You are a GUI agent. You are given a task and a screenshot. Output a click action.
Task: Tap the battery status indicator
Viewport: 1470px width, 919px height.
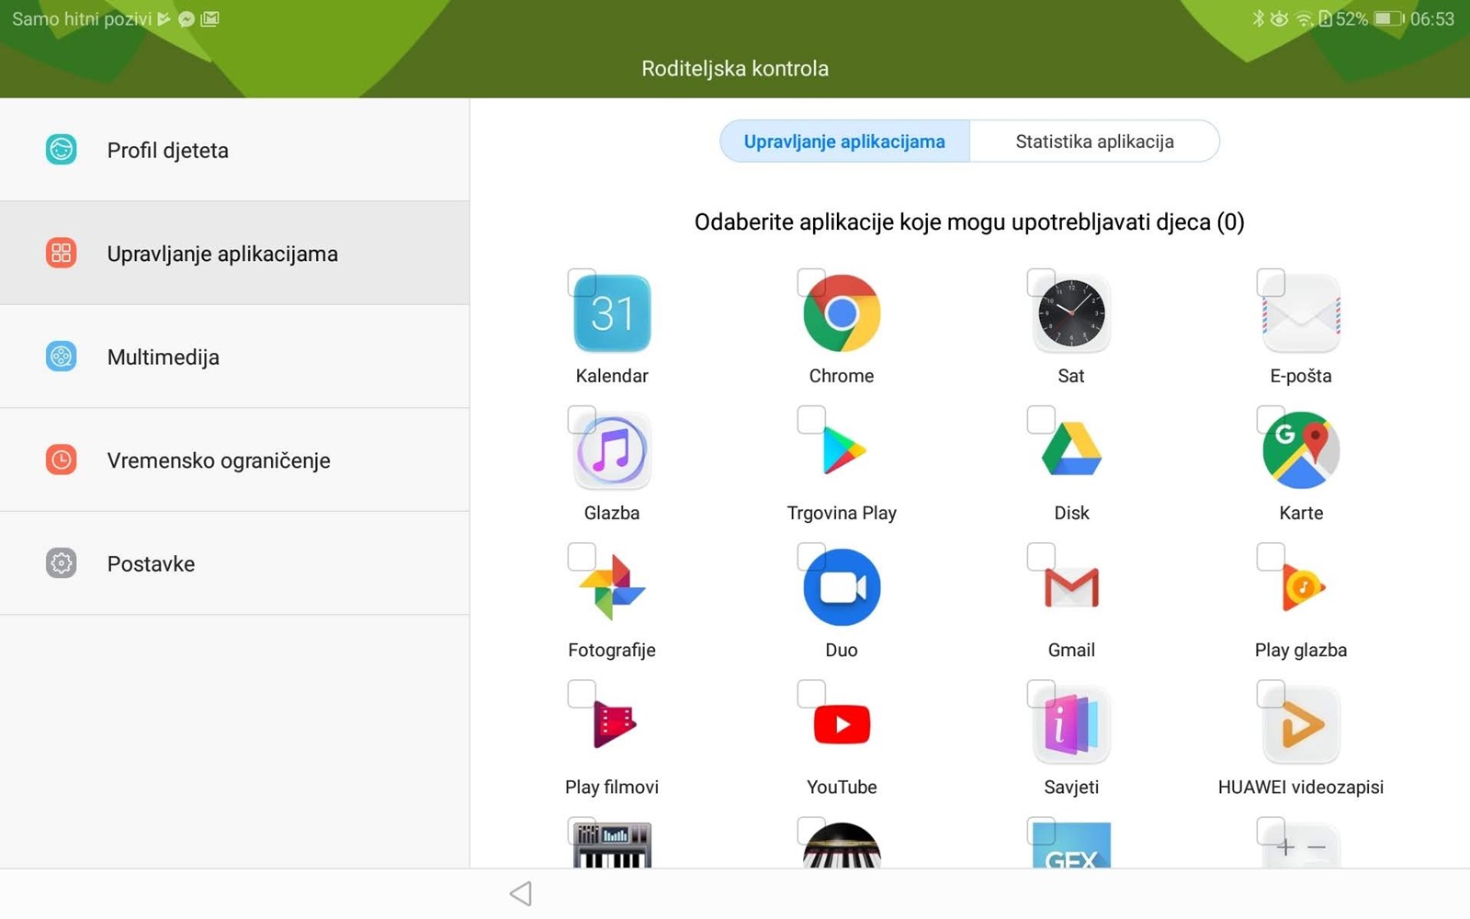1389,18
